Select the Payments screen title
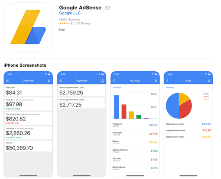Viewport: 221px width, 179px height. point(82,81)
